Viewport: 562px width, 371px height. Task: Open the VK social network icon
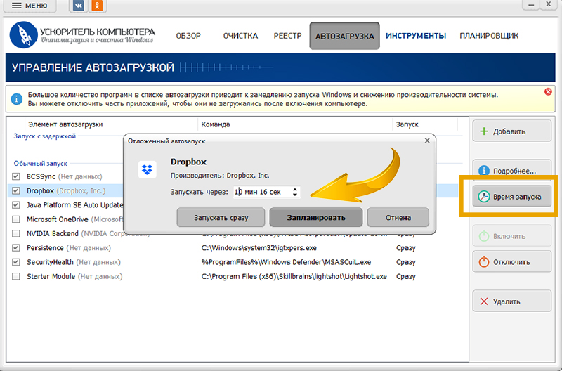78,6
